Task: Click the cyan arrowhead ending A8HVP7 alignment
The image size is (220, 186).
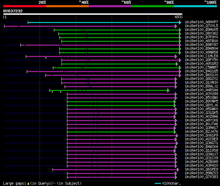Action: (x=180, y=22)
